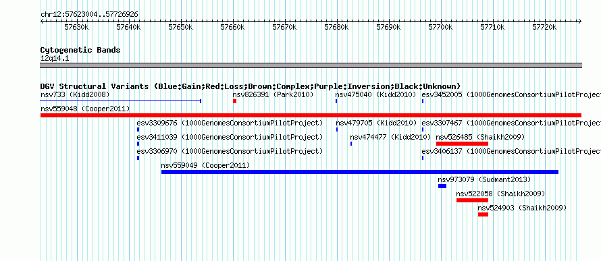Click the Cytogenetic Bands track title
The height and width of the screenshot is (261, 601).
(x=80, y=50)
